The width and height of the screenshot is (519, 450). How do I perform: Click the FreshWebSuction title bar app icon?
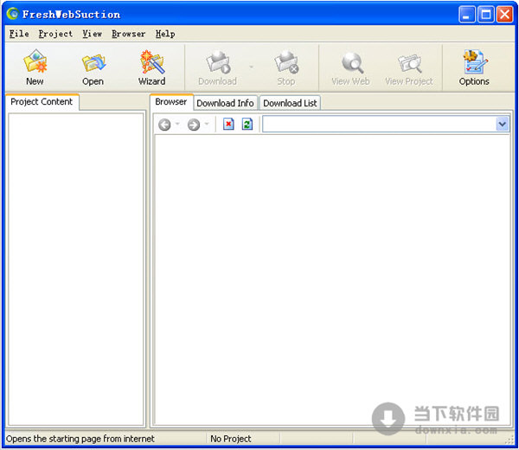coord(13,14)
